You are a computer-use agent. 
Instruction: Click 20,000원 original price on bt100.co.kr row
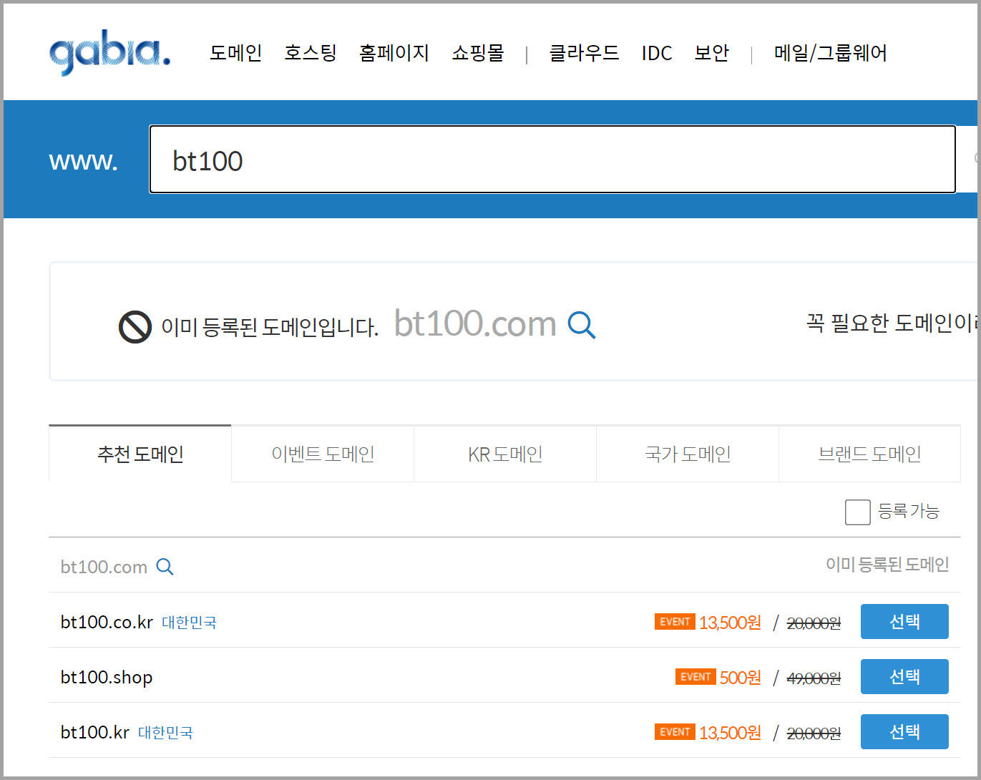coord(814,623)
